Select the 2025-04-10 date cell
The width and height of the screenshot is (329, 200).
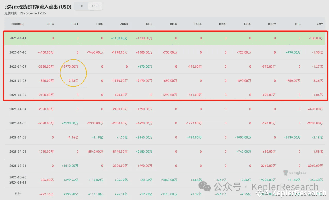(x=18, y=52)
